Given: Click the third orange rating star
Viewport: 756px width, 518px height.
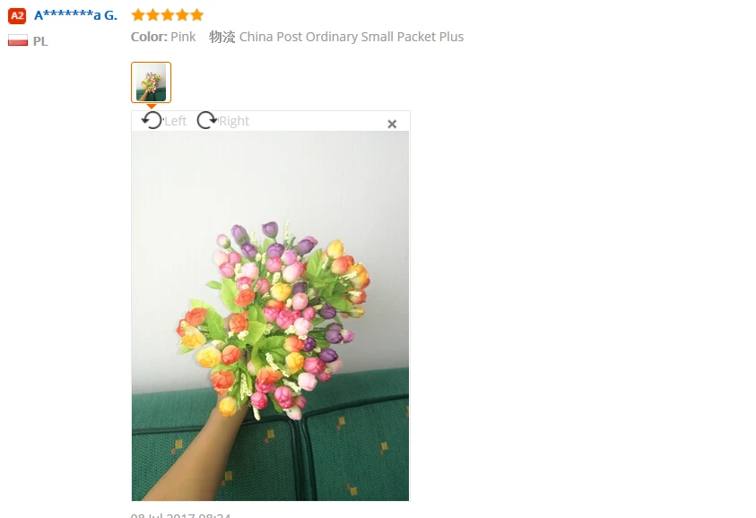Looking at the screenshot, I should click(168, 15).
